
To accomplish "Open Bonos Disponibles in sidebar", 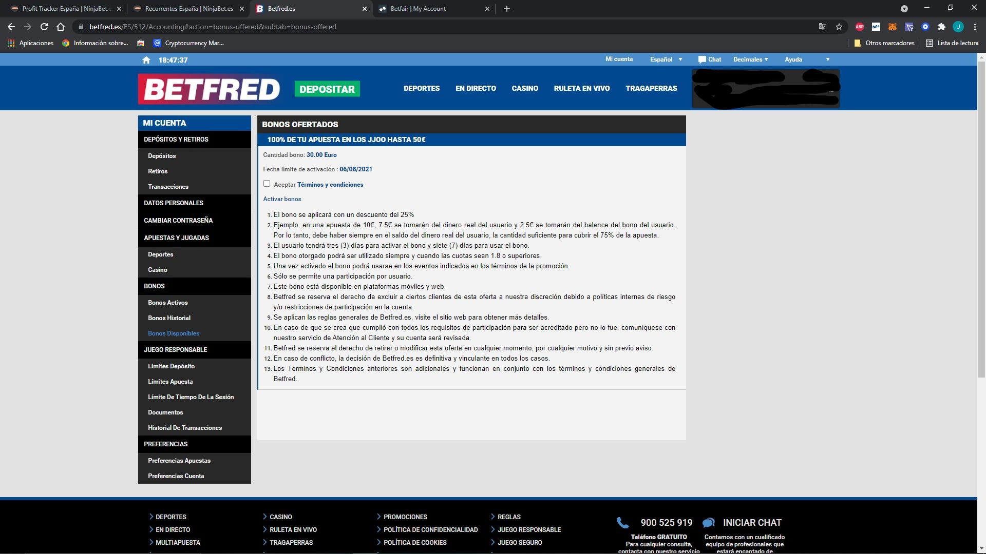I will tap(174, 333).
